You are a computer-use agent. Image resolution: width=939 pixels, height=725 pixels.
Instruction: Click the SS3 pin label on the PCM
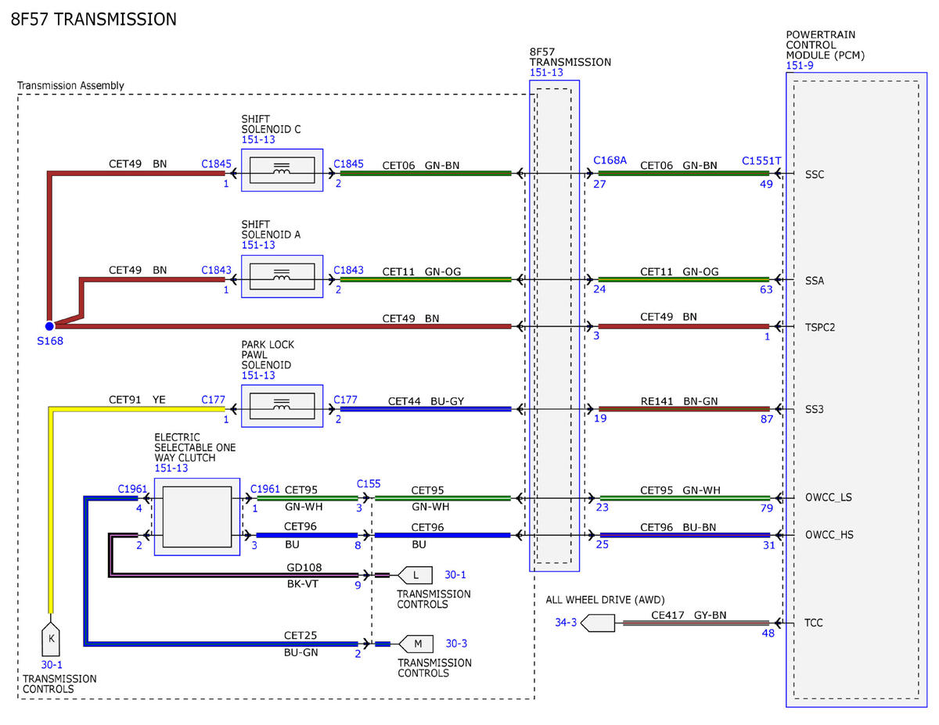(815, 409)
